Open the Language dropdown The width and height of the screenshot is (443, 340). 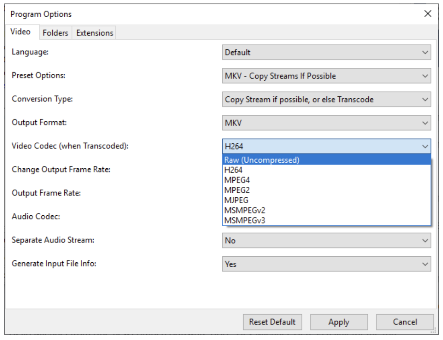click(x=326, y=52)
